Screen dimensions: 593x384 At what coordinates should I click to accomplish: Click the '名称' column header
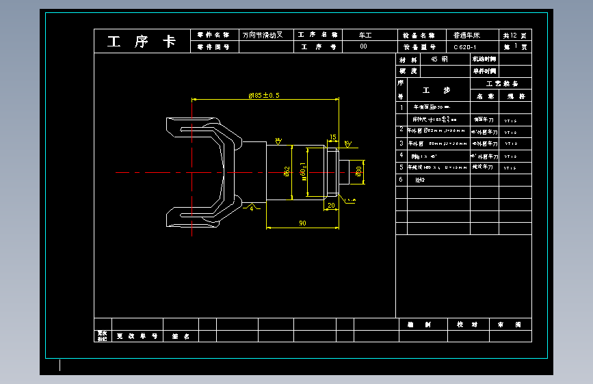point(485,96)
